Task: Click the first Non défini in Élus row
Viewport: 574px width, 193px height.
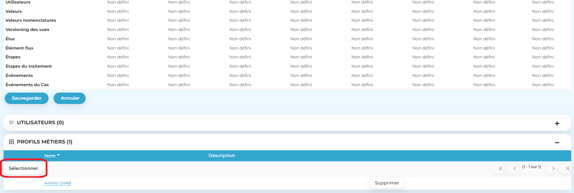Action: (118, 39)
